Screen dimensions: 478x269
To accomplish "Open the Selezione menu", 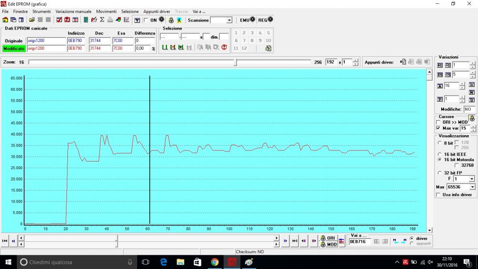I will pyautogui.click(x=130, y=11).
